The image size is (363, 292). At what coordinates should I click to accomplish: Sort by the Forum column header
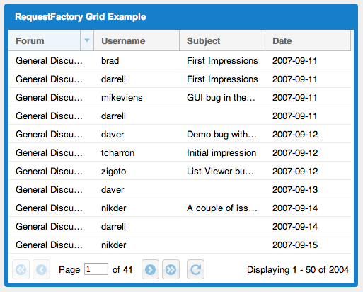point(45,40)
